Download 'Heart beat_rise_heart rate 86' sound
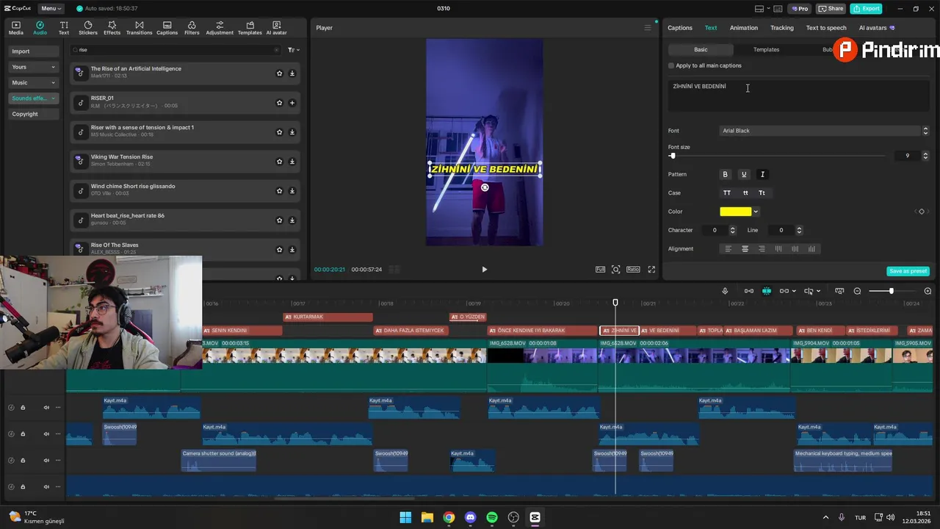 click(292, 220)
